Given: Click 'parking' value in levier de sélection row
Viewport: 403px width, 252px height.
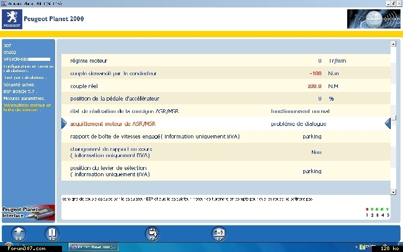Looking at the screenshot, I should (312, 171).
